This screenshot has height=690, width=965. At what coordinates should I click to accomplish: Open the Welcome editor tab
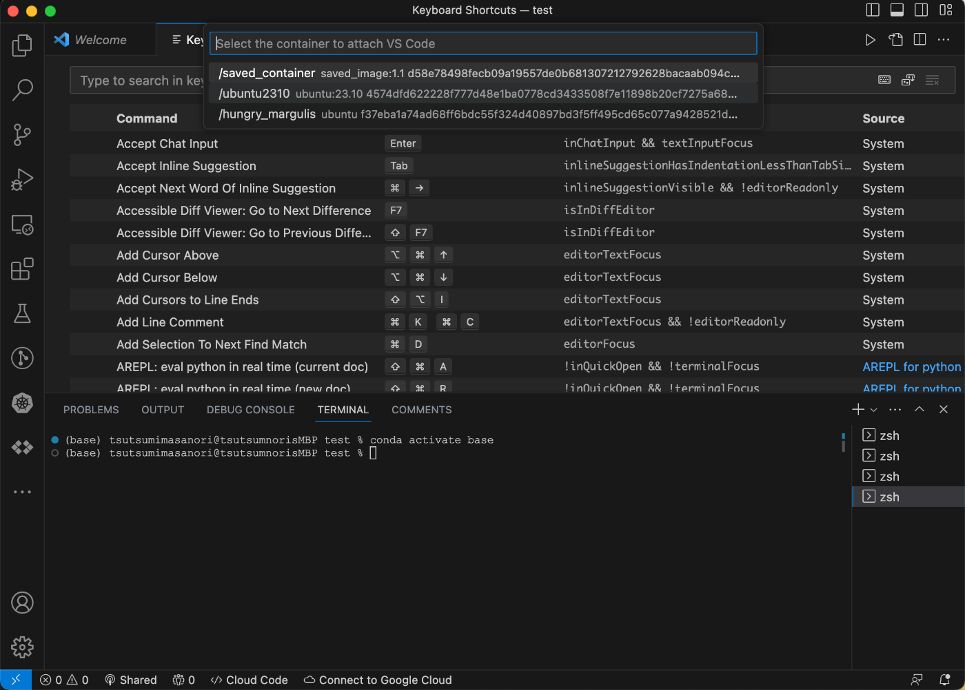[x=100, y=40]
